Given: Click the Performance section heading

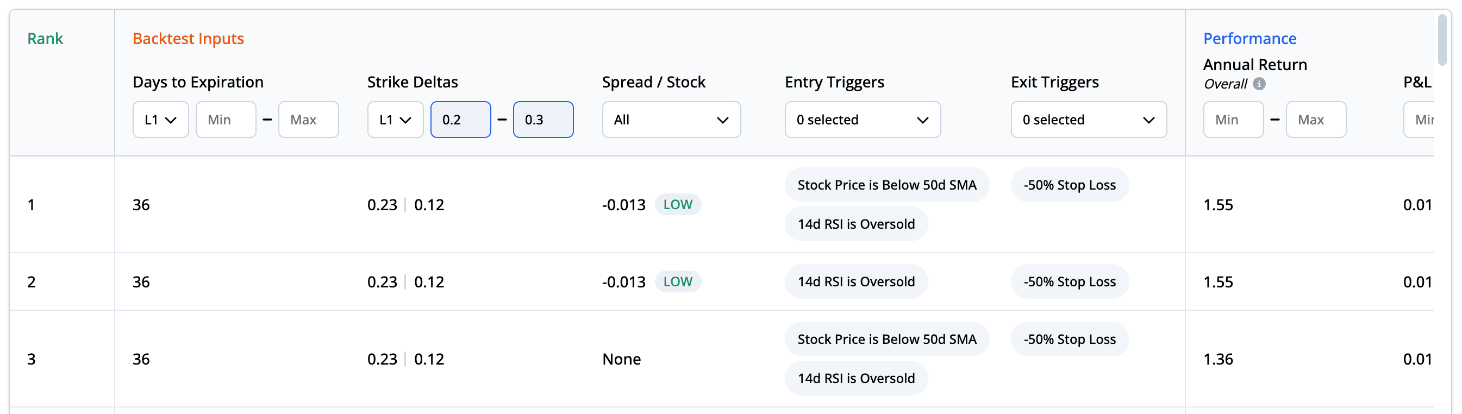Looking at the screenshot, I should [x=1249, y=39].
